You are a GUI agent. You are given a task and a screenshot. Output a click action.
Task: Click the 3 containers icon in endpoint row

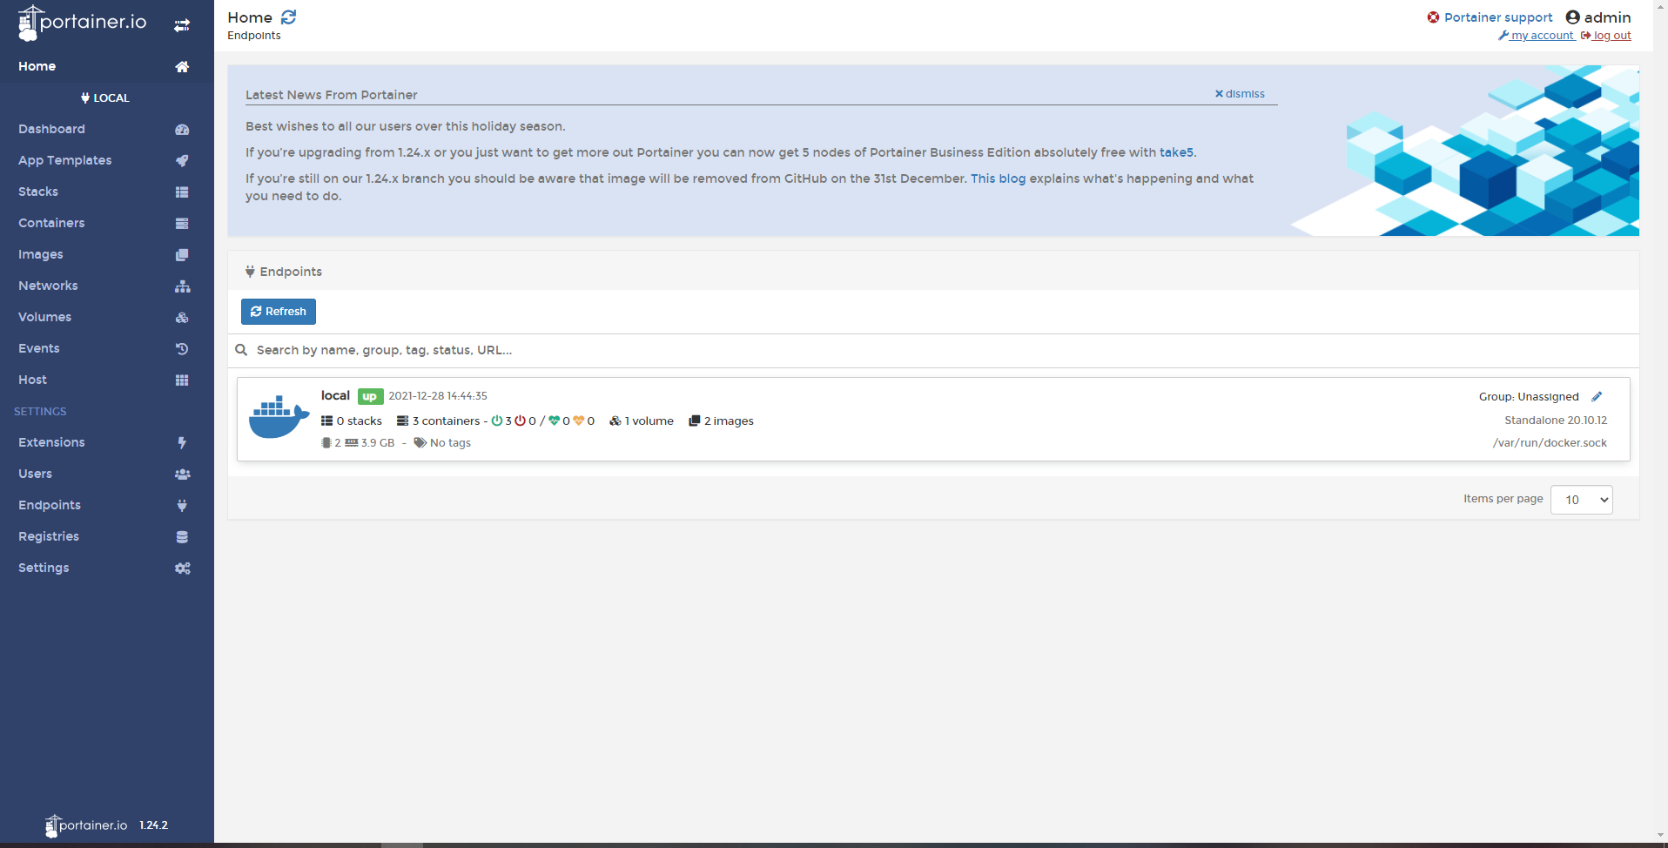(402, 421)
